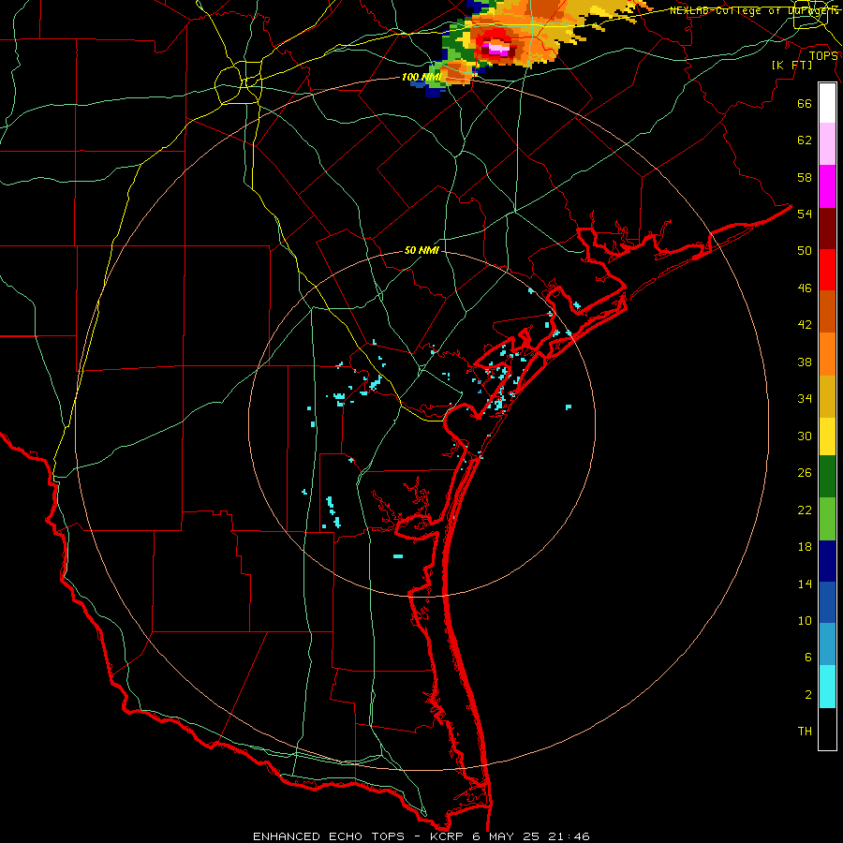
Task: Click the 62 legend value
Action: (x=805, y=140)
